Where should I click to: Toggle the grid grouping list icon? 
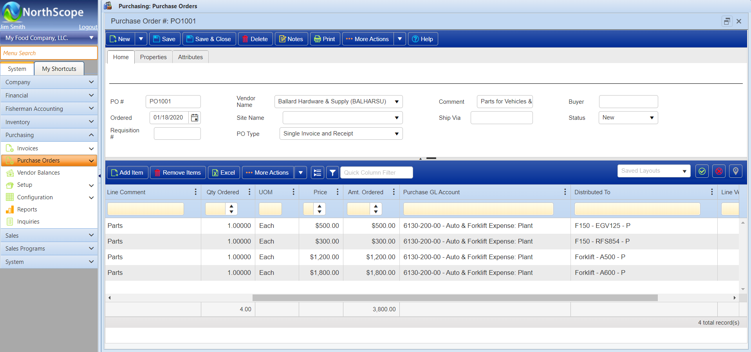coord(318,173)
